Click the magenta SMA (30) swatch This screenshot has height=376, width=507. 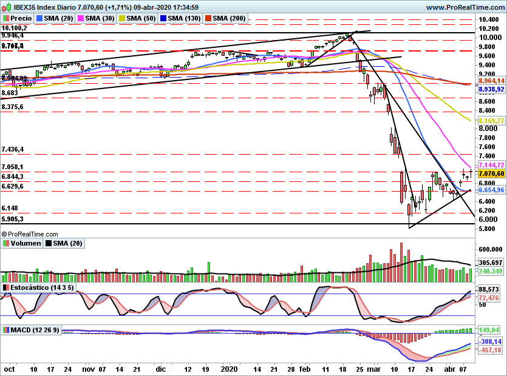[x=80, y=18]
